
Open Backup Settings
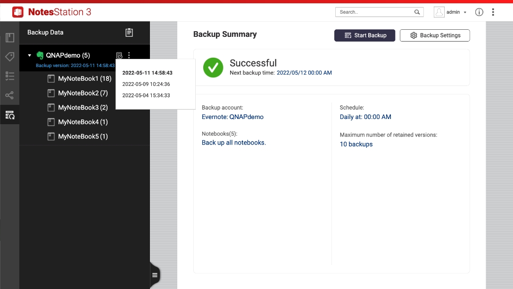[434, 35]
